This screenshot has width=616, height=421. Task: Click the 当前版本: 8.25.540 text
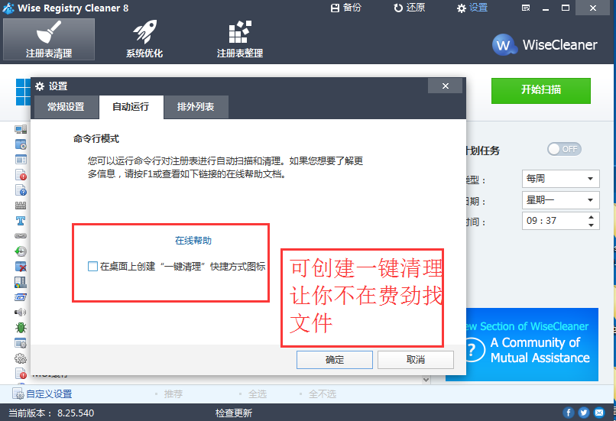tap(51, 413)
